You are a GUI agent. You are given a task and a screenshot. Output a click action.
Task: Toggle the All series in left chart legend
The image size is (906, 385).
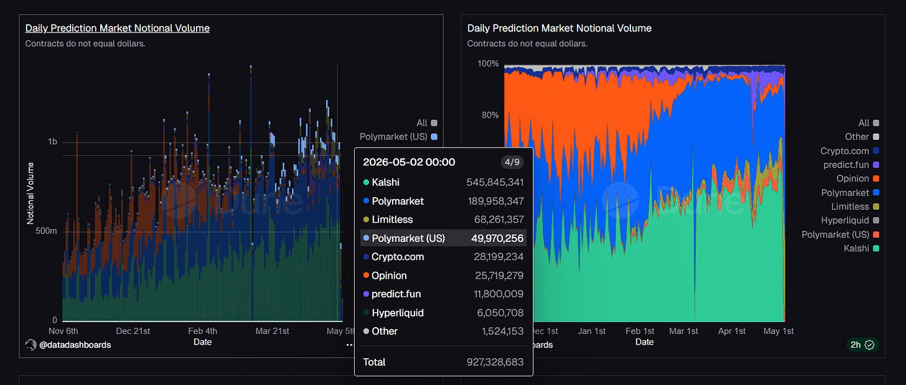tap(427, 123)
